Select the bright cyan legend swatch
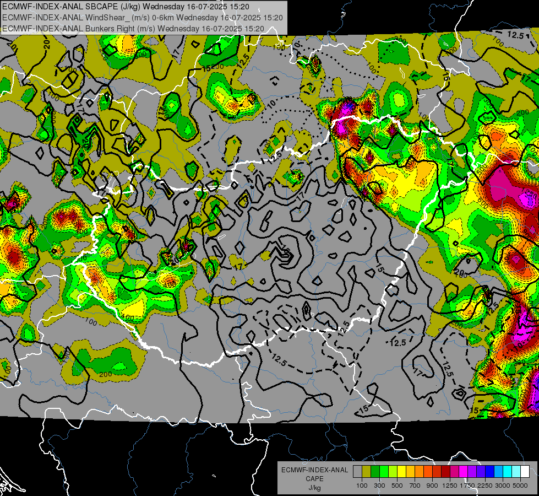The image size is (539, 496). coord(508,471)
